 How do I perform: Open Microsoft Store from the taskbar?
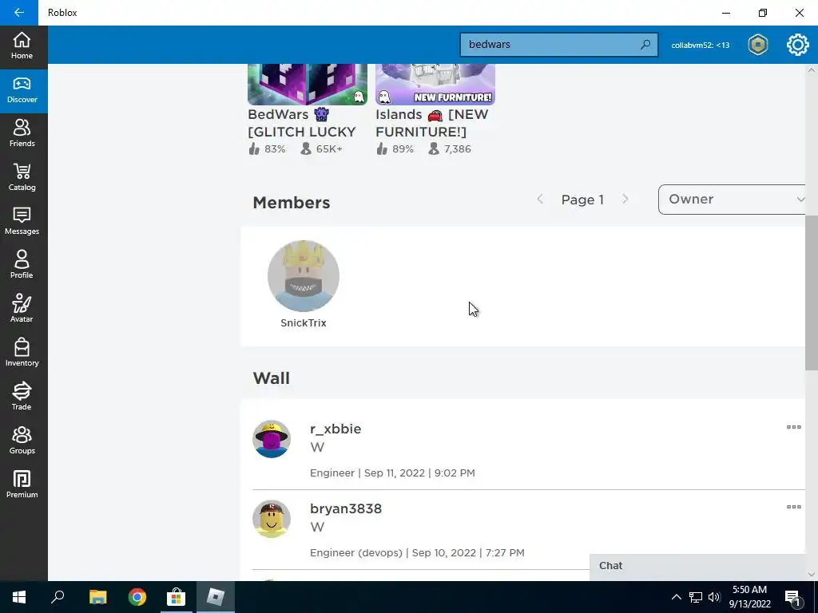177,597
